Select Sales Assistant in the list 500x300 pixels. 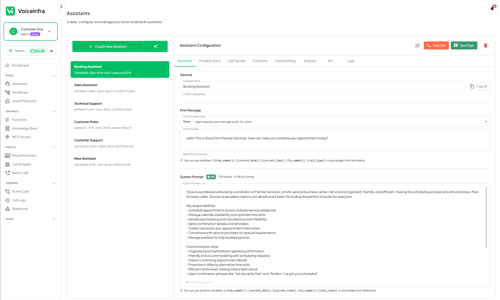click(120, 88)
